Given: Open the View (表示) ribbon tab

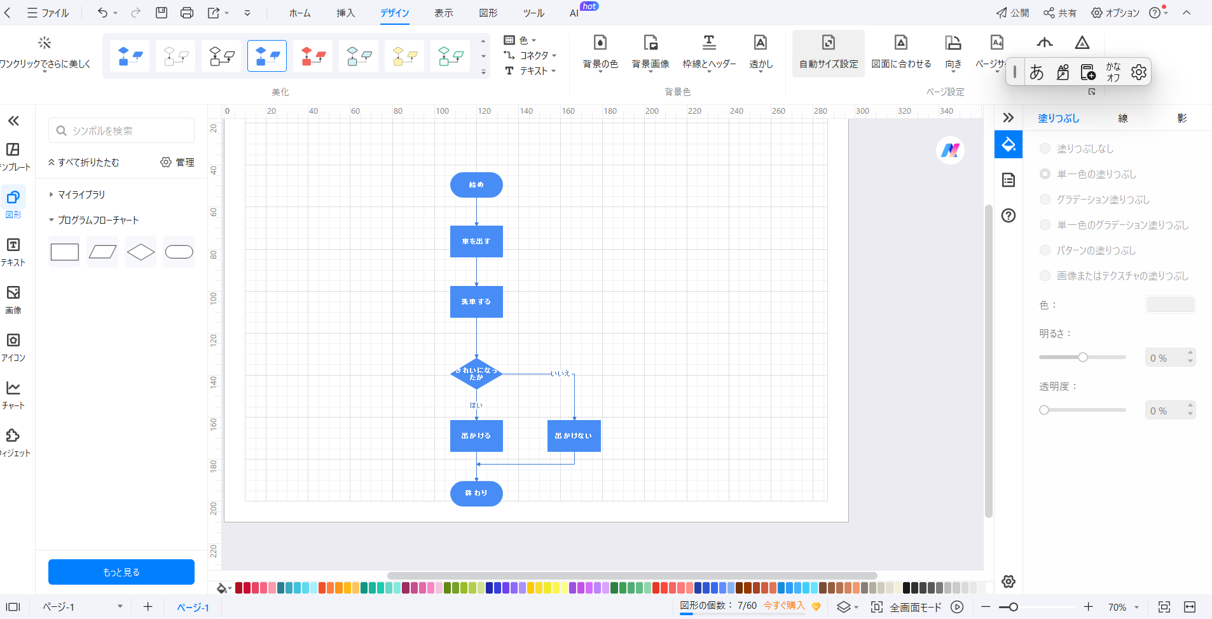Looking at the screenshot, I should pos(444,13).
